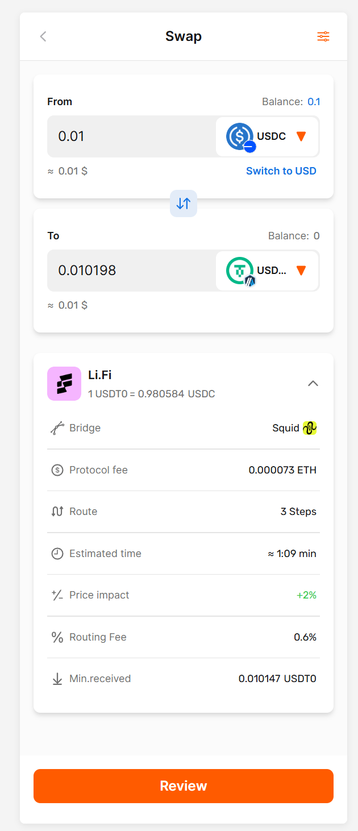The image size is (358, 831).
Task: Click the From amount input field
Action: pos(131,136)
